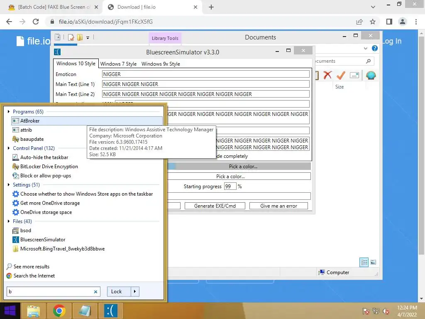Click See more results

click(x=32, y=267)
